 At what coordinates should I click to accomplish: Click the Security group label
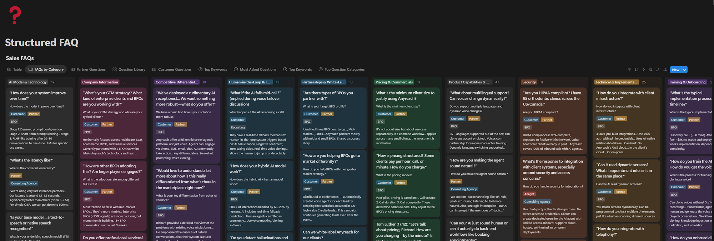click(x=529, y=82)
